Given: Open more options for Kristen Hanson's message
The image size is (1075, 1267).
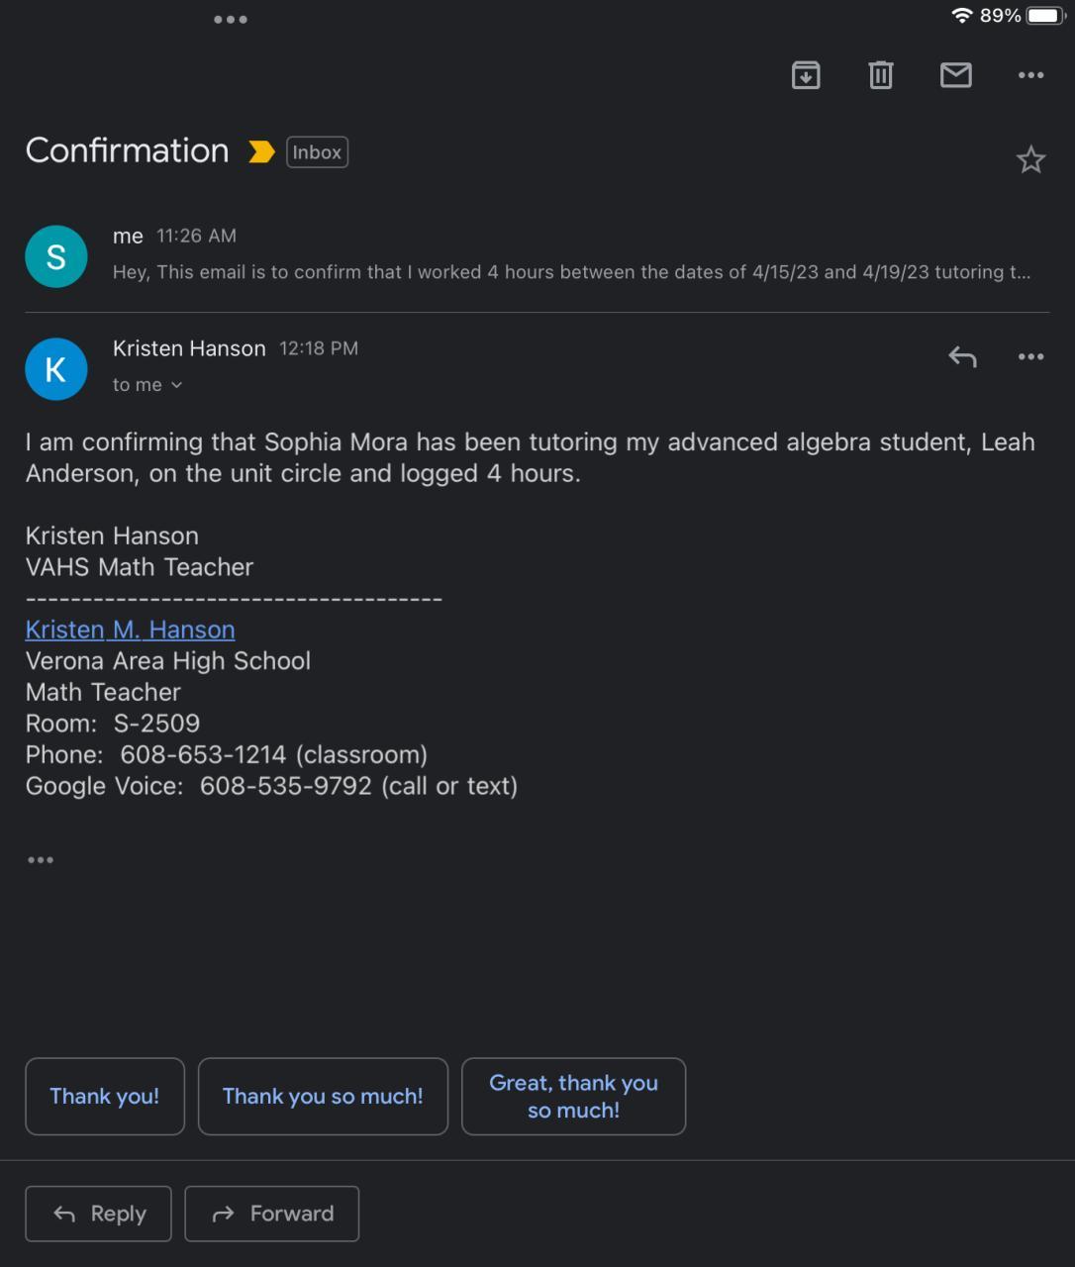Looking at the screenshot, I should click(1030, 356).
